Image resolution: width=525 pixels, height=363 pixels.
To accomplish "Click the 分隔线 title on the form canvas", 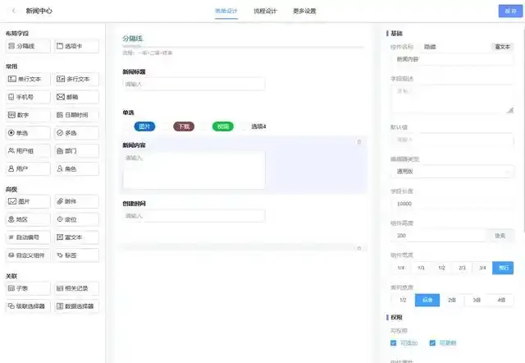I will point(133,39).
